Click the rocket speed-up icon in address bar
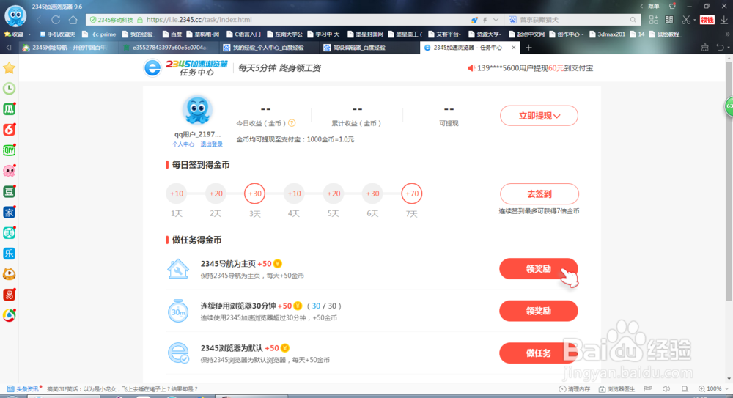Viewport: 733px width, 398px height. point(474,20)
